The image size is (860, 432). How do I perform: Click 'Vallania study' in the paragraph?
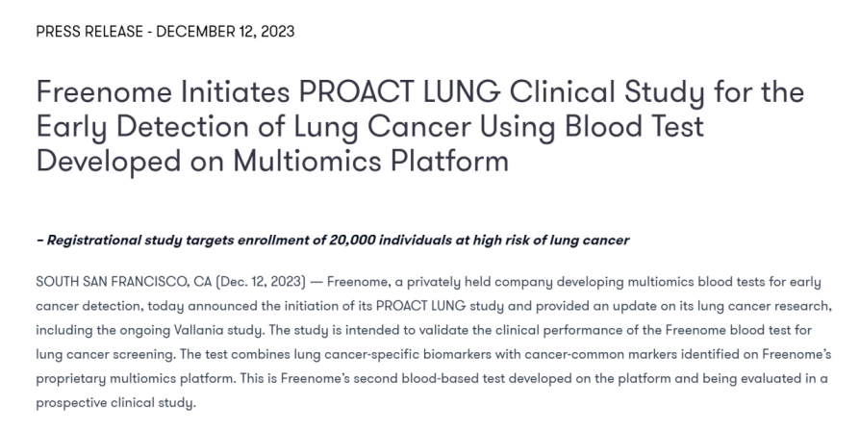click(x=219, y=330)
